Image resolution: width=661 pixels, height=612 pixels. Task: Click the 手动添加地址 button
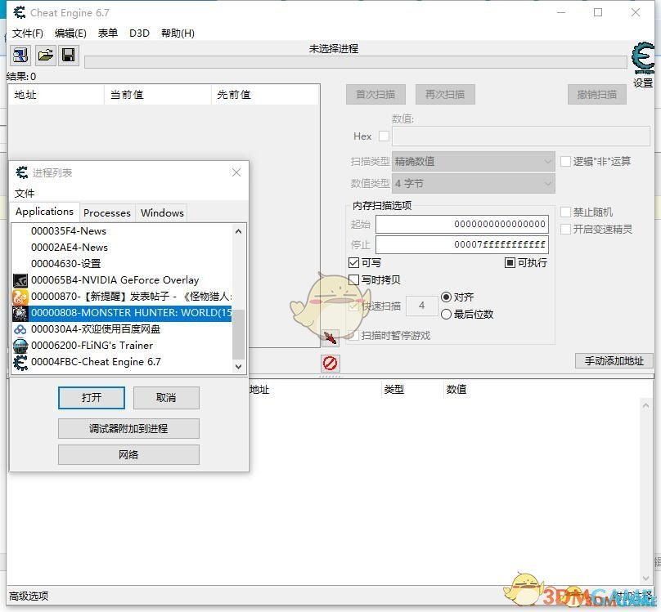click(x=614, y=360)
